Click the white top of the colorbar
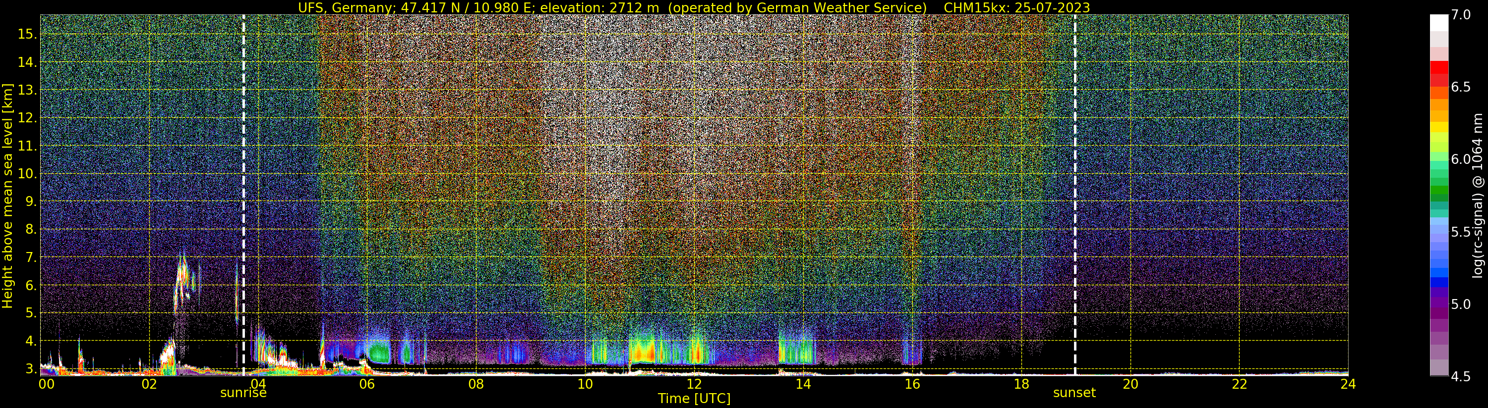Image resolution: width=1488 pixels, height=408 pixels. (1439, 23)
